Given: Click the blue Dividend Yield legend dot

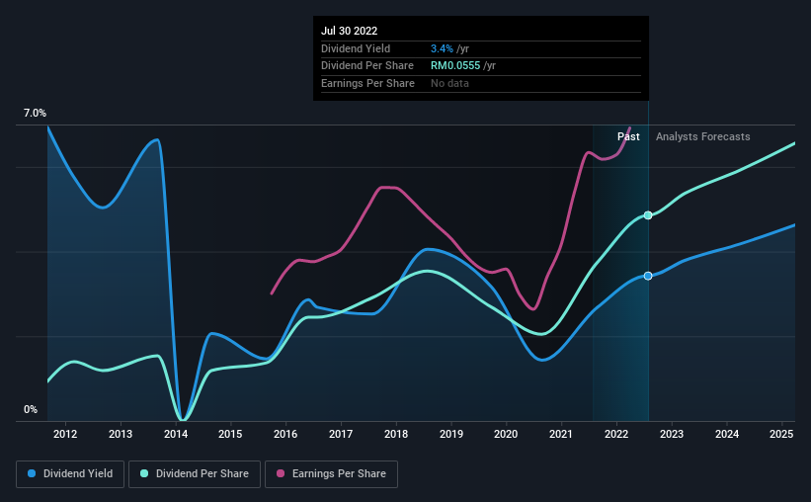Looking at the screenshot, I should click(x=32, y=473).
